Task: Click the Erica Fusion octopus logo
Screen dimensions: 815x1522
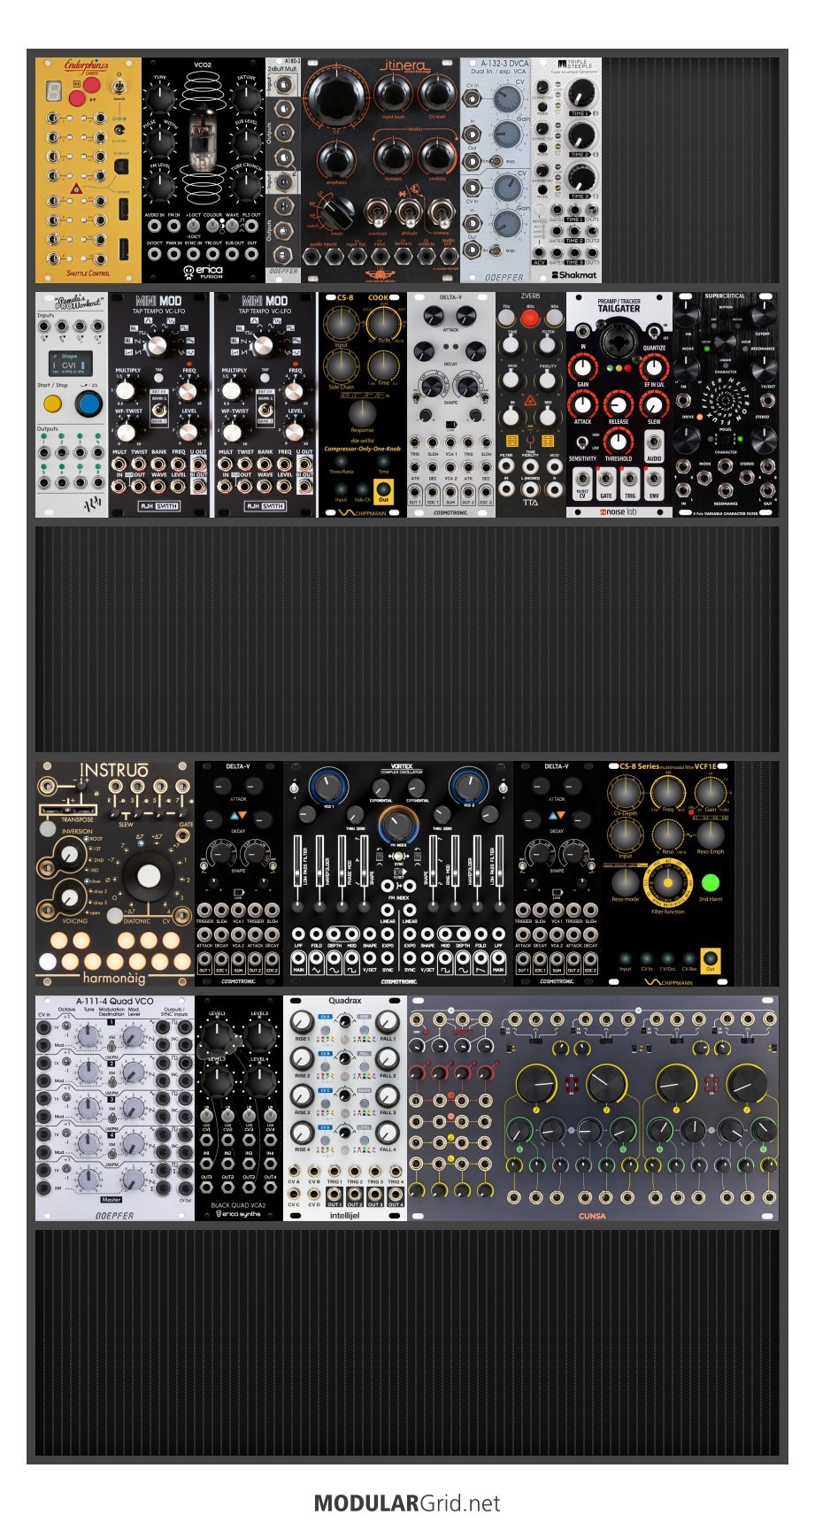Action: point(188,273)
